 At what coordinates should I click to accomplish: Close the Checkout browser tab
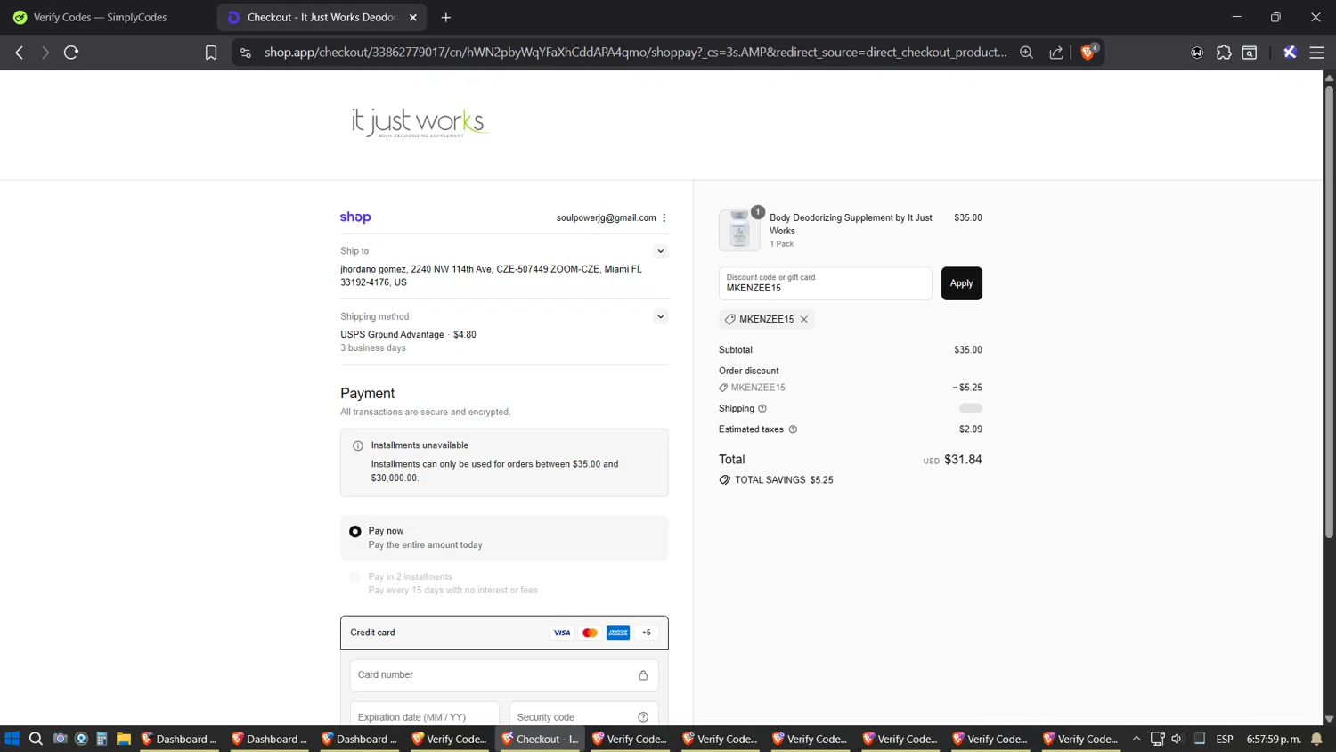coord(413,17)
